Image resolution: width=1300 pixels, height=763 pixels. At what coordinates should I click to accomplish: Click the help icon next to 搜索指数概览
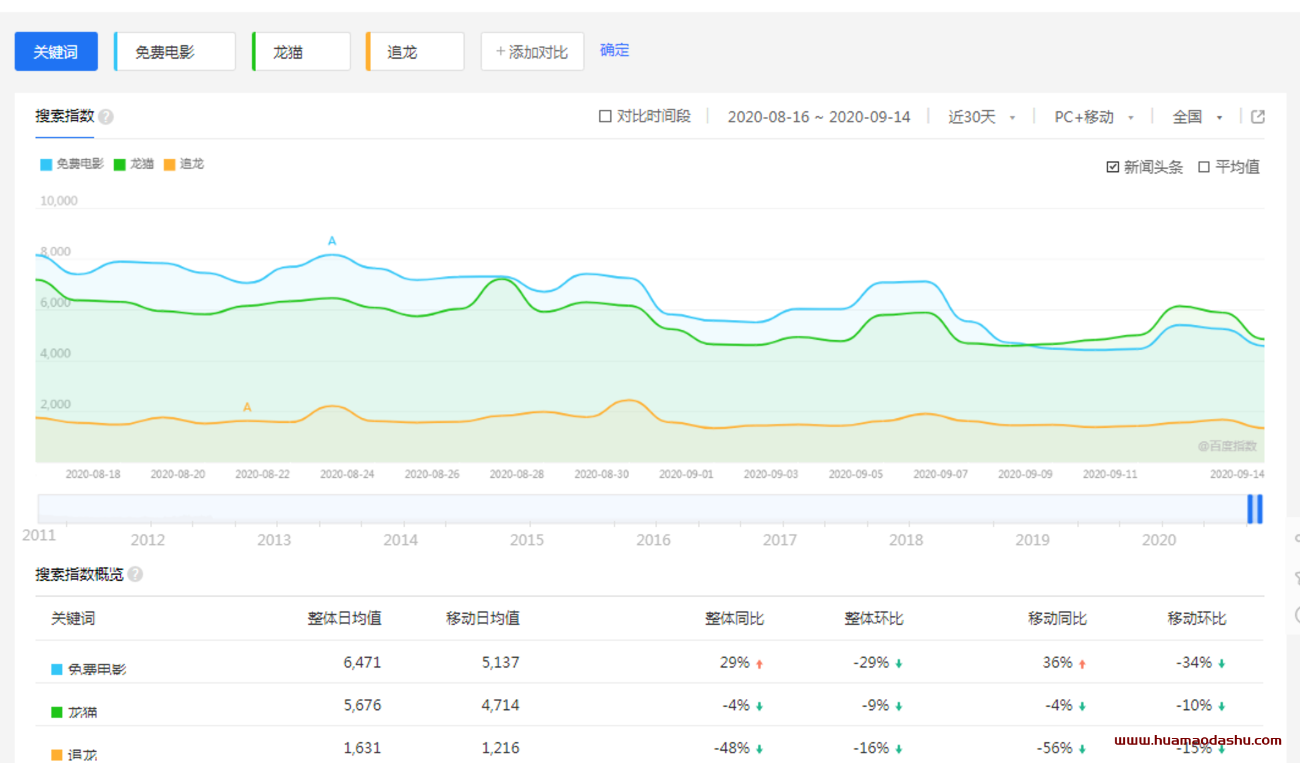click(135, 574)
